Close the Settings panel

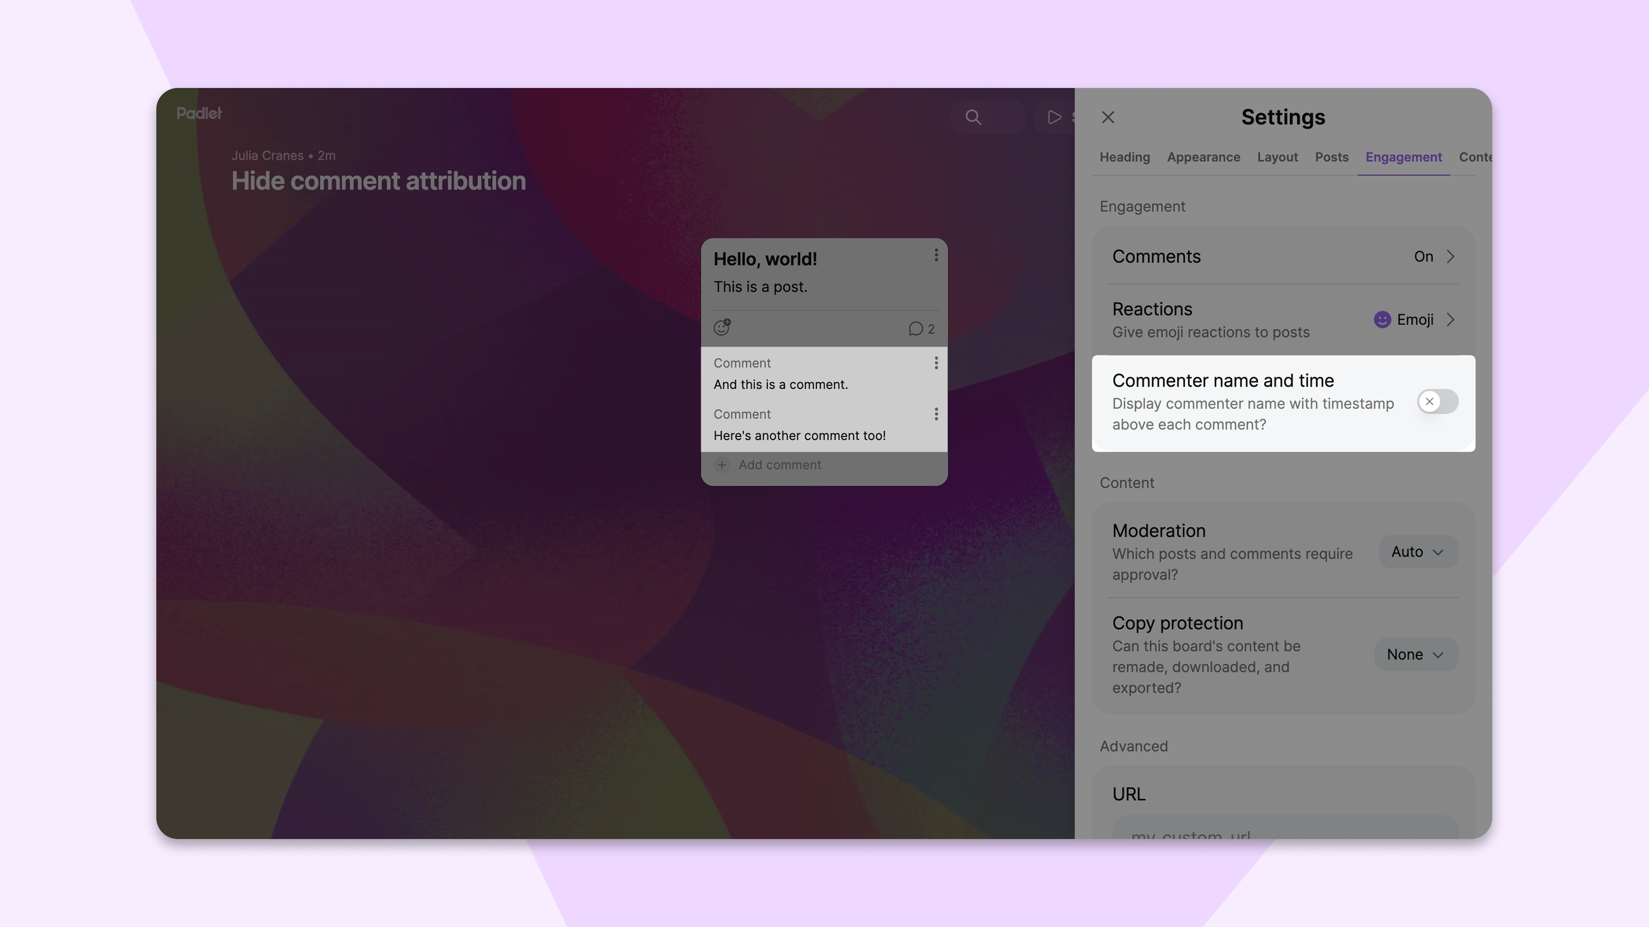coord(1108,118)
